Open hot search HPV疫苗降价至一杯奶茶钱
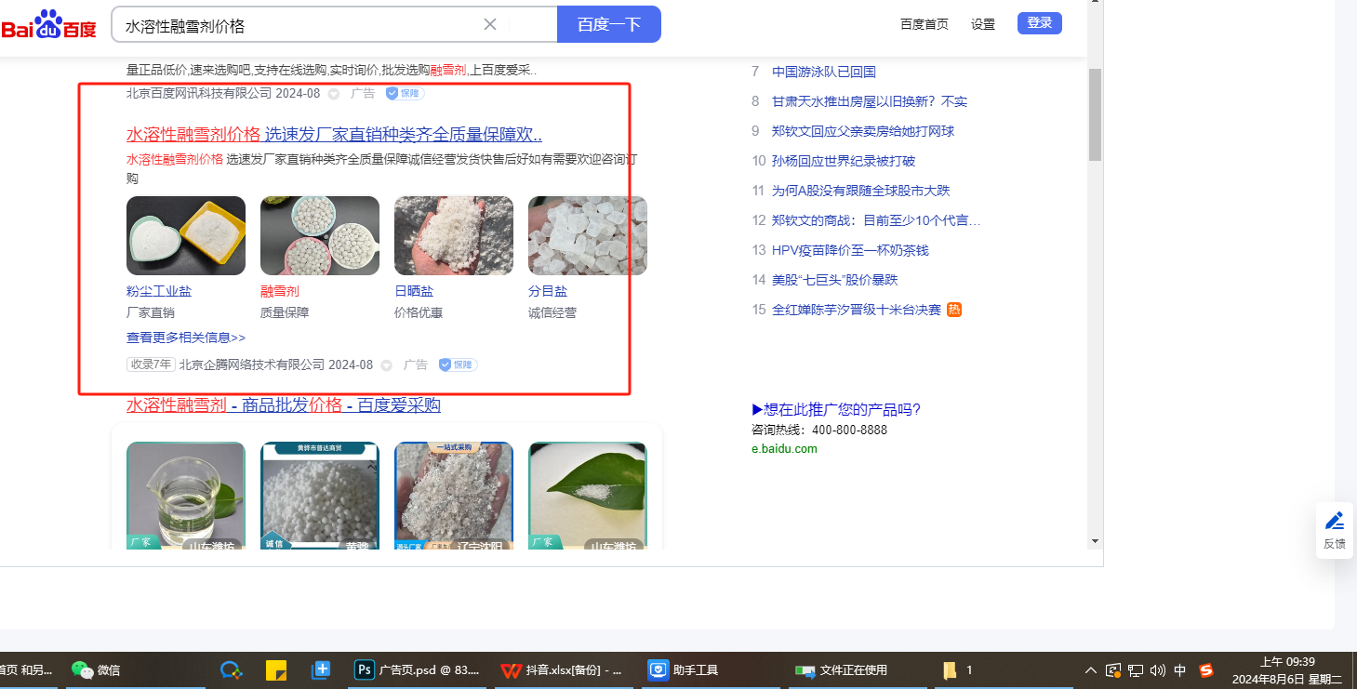The width and height of the screenshot is (1357, 689). click(x=850, y=250)
